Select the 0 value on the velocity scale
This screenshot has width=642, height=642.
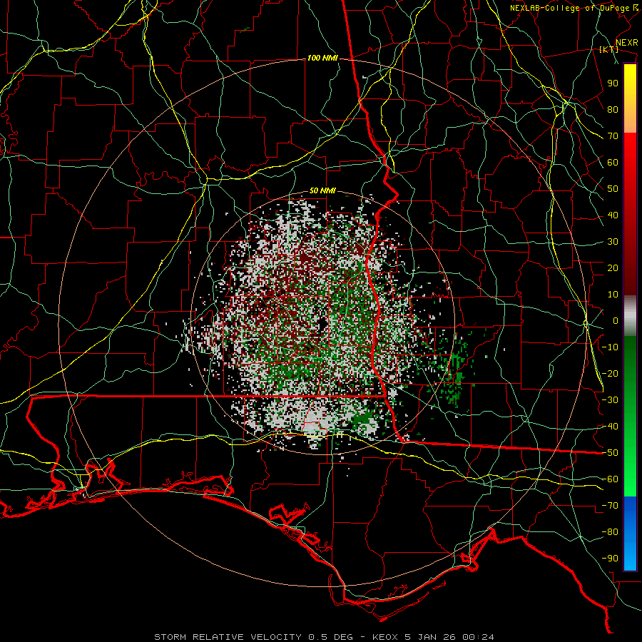(616, 321)
